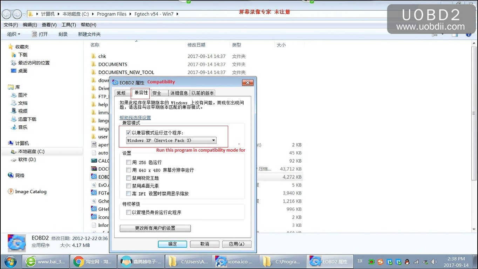This screenshot has height=269, width=478.
Task: Open the 编辑(E) menu in Explorer
Action: [x=30, y=25]
